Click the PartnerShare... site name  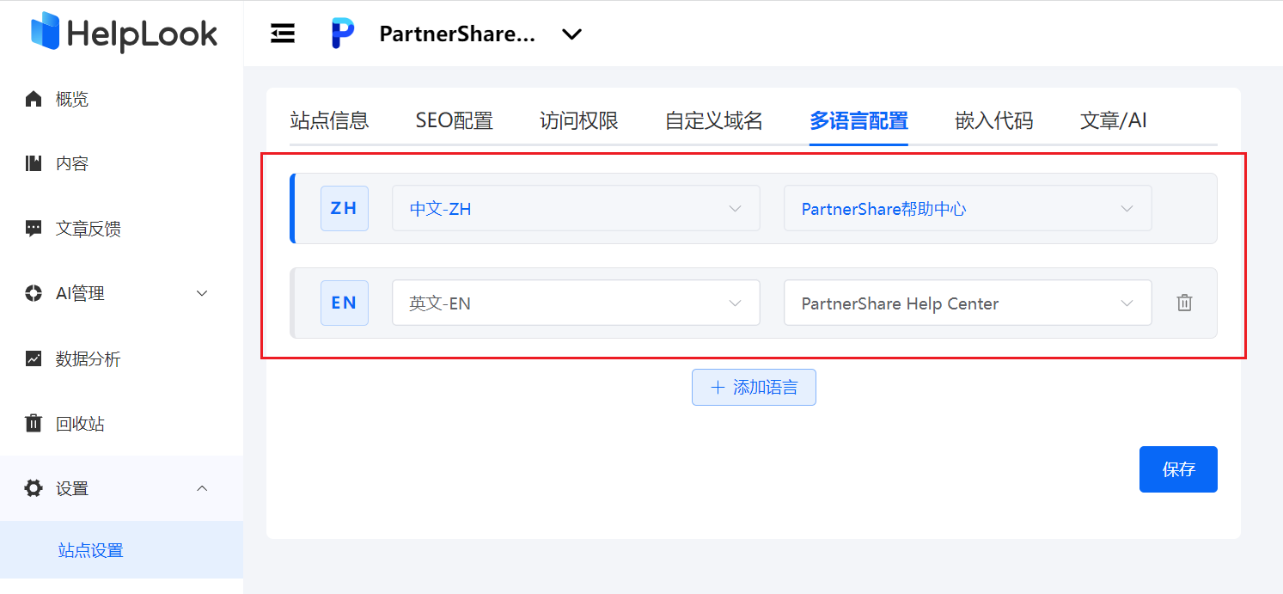457,34
